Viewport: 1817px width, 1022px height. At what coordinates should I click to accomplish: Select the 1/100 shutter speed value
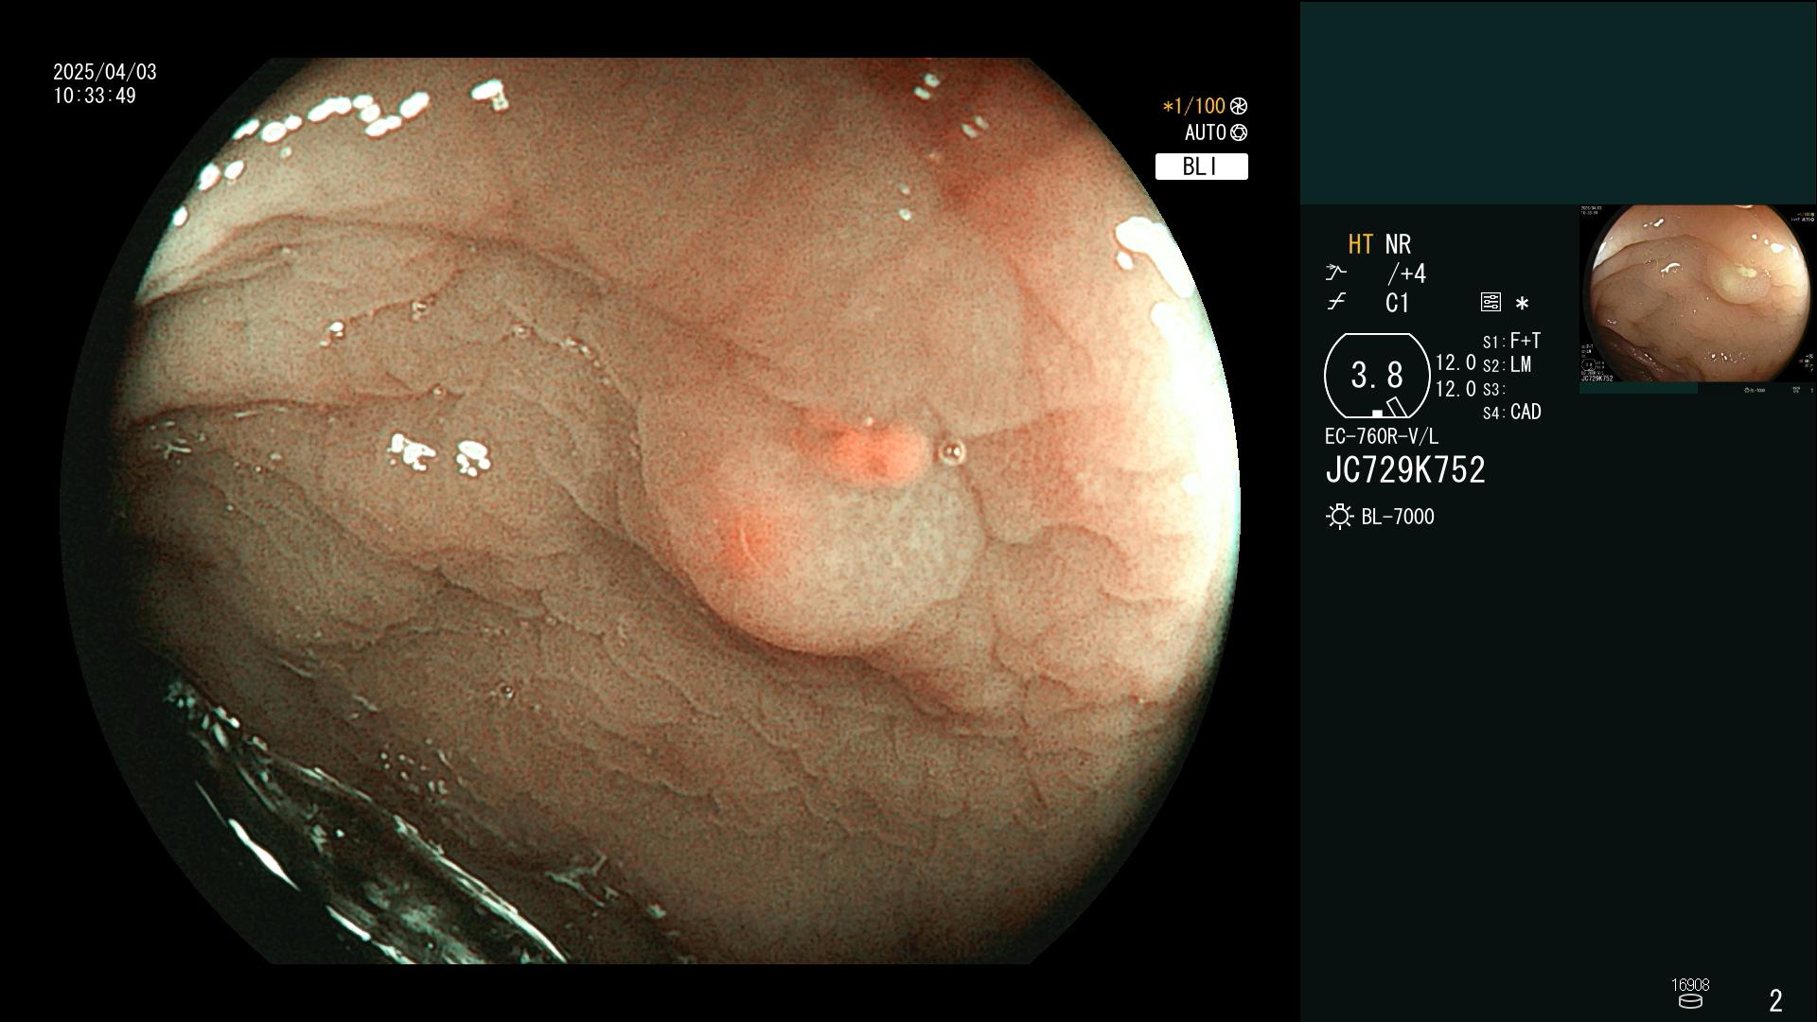click(1193, 106)
